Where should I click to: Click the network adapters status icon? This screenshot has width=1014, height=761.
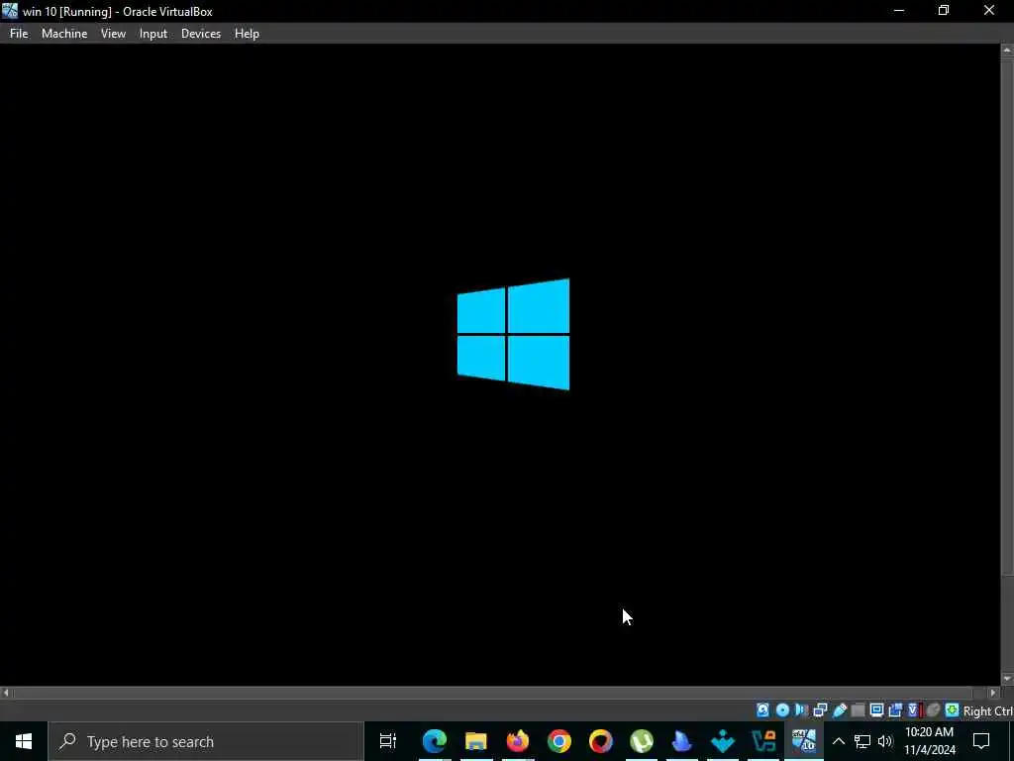820,710
